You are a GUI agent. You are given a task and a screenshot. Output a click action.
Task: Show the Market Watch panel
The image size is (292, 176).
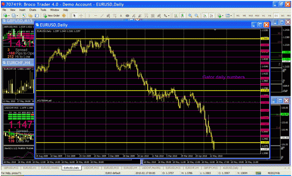coord(24,16)
